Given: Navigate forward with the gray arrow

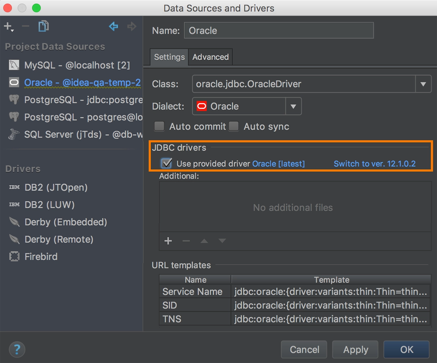Looking at the screenshot, I should pyautogui.click(x=132, y=26).
